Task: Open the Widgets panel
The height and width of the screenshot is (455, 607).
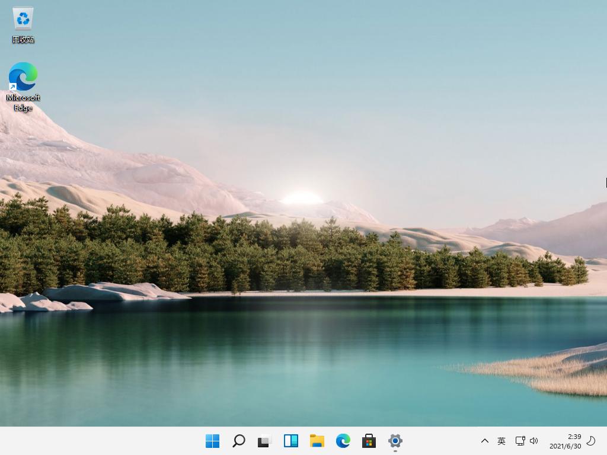Action: (x=290, y=441)
